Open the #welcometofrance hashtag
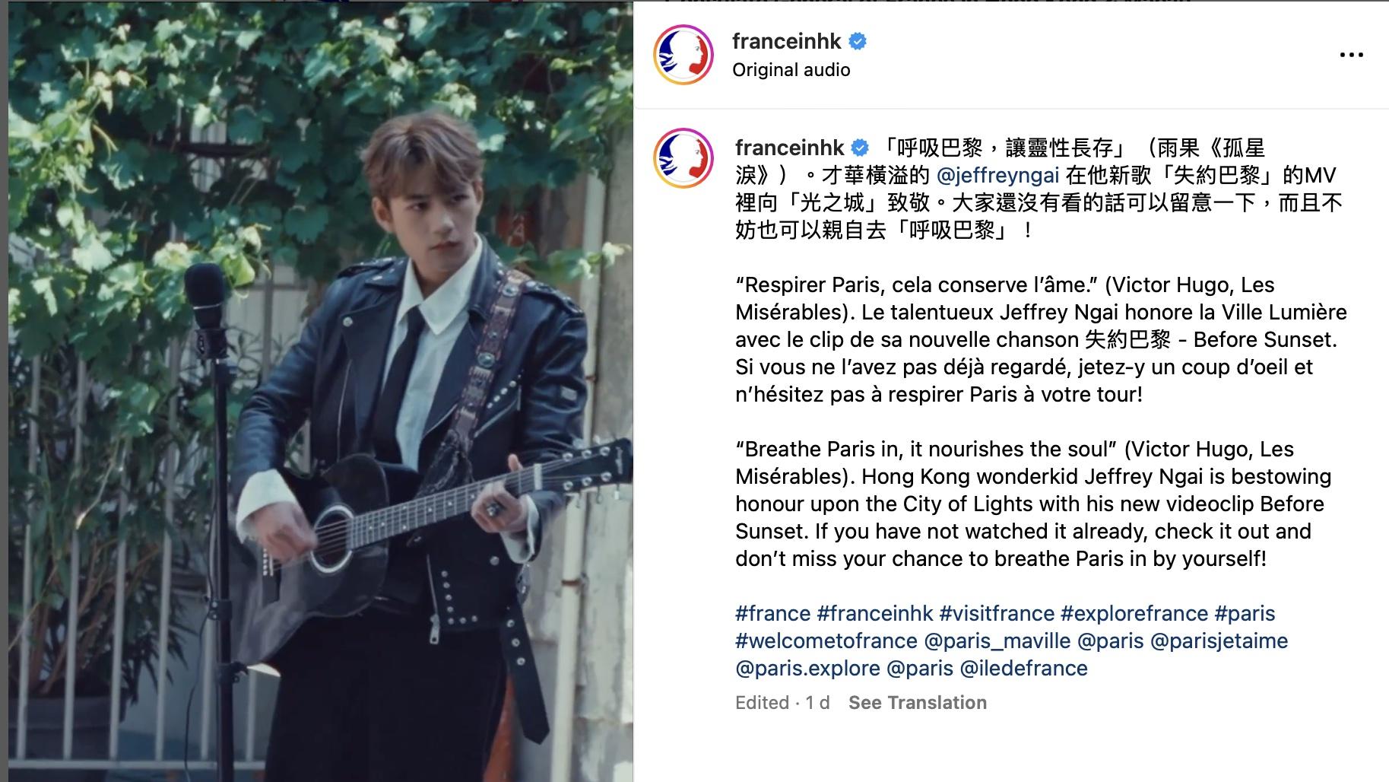1389x782 pixels. [x=826, y=641]
